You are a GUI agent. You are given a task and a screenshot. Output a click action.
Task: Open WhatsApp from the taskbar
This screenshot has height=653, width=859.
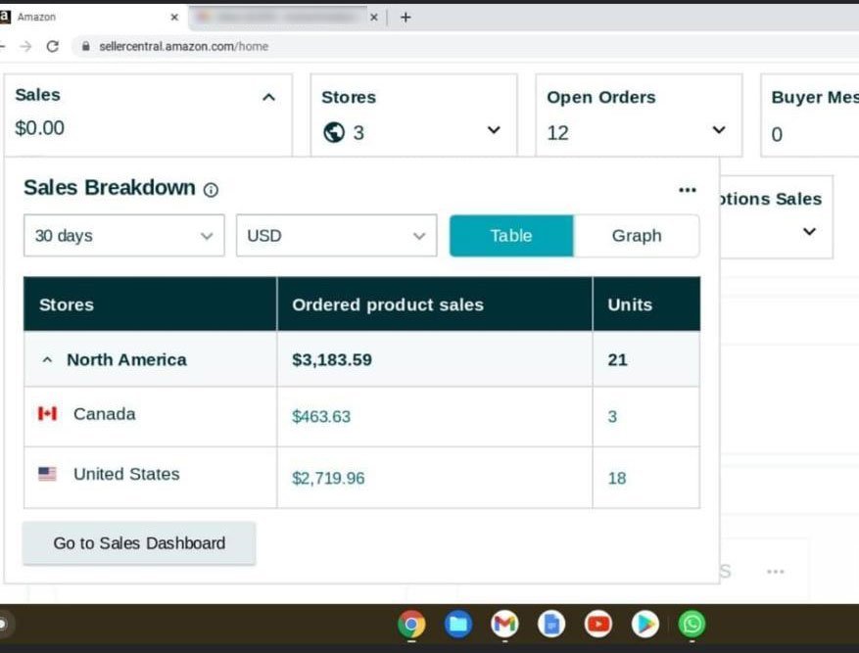point(692,624)
